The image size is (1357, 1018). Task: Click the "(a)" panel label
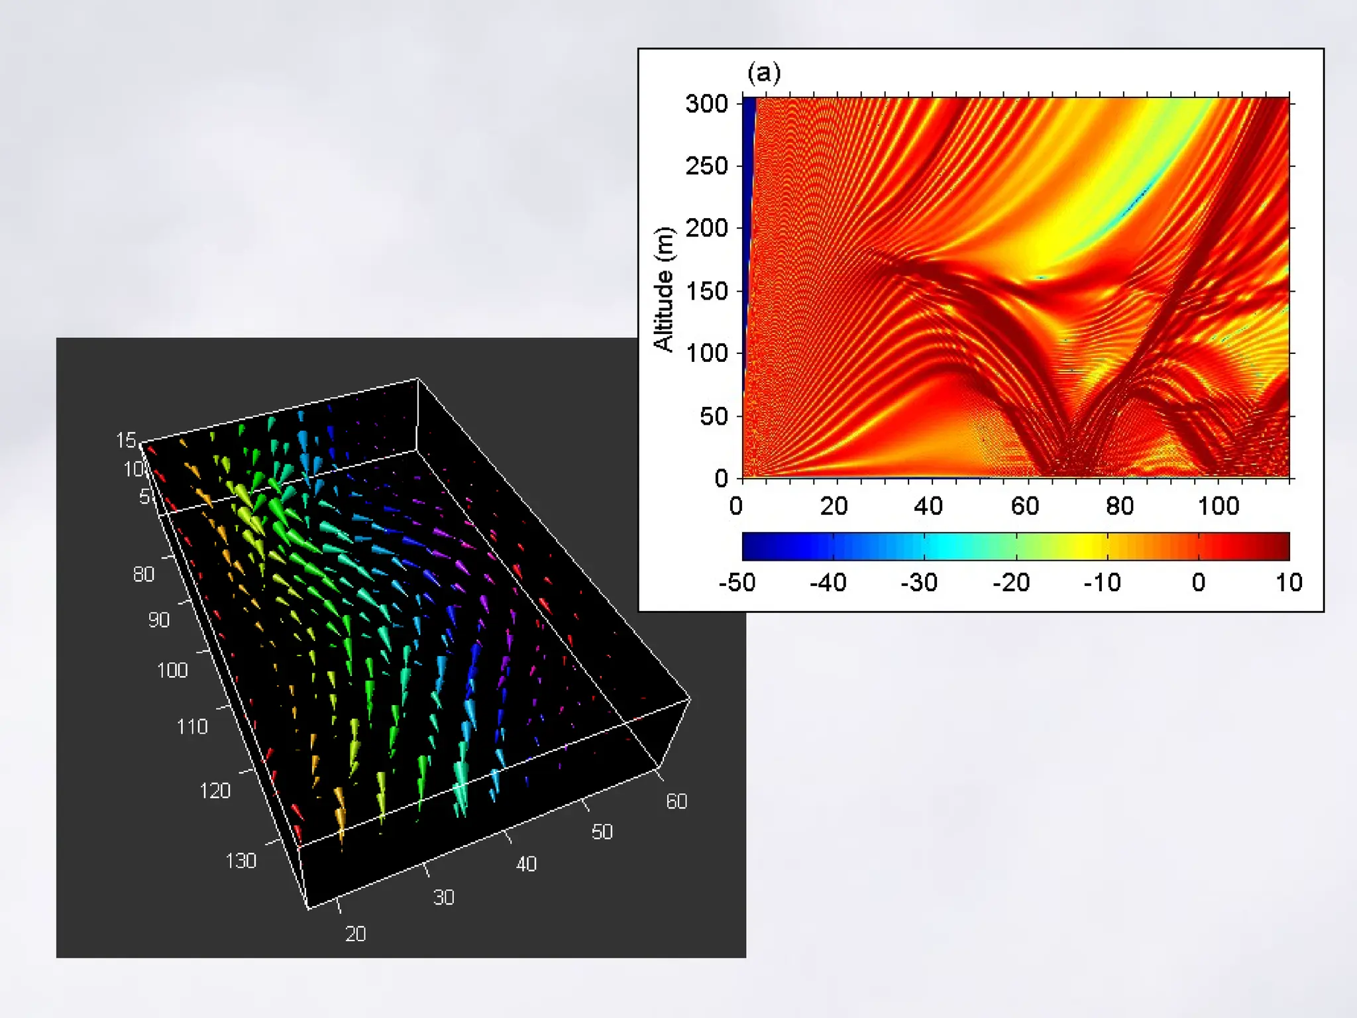[x=763, y=72]
